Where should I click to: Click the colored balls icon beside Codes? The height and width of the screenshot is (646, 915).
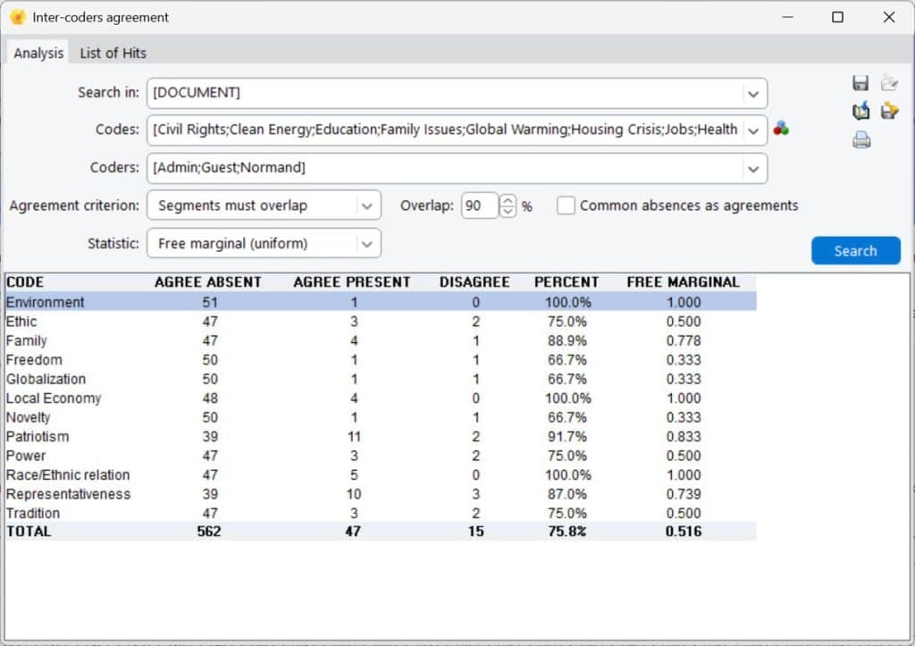(x=781, y=129)
